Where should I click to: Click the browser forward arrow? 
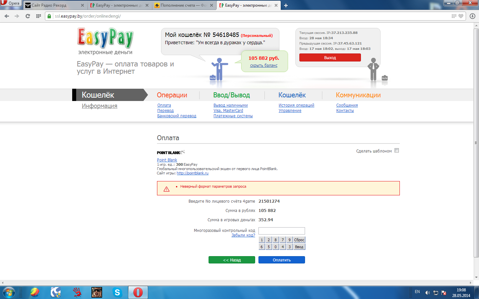17,16
